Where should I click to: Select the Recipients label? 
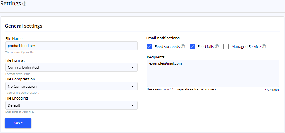click(155, 57)
